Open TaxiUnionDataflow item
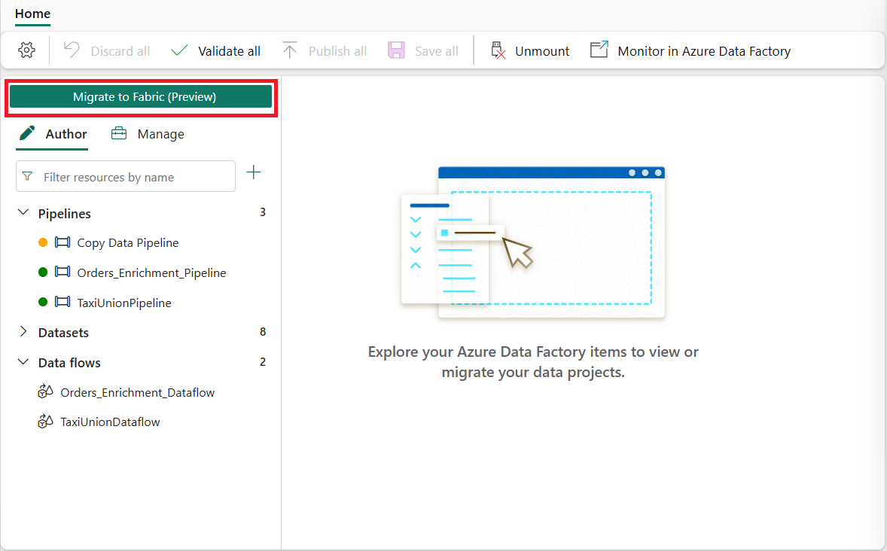 click(110, 422)
